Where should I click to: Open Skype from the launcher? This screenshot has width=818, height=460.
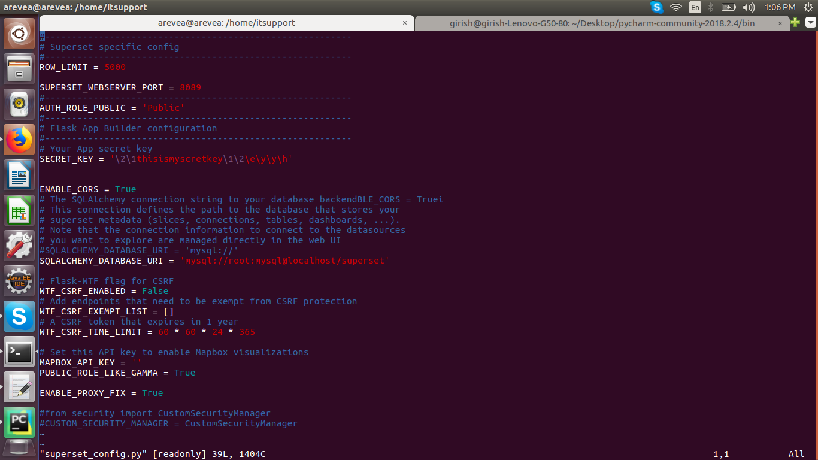pyautogui.click(x=19, y=316)
